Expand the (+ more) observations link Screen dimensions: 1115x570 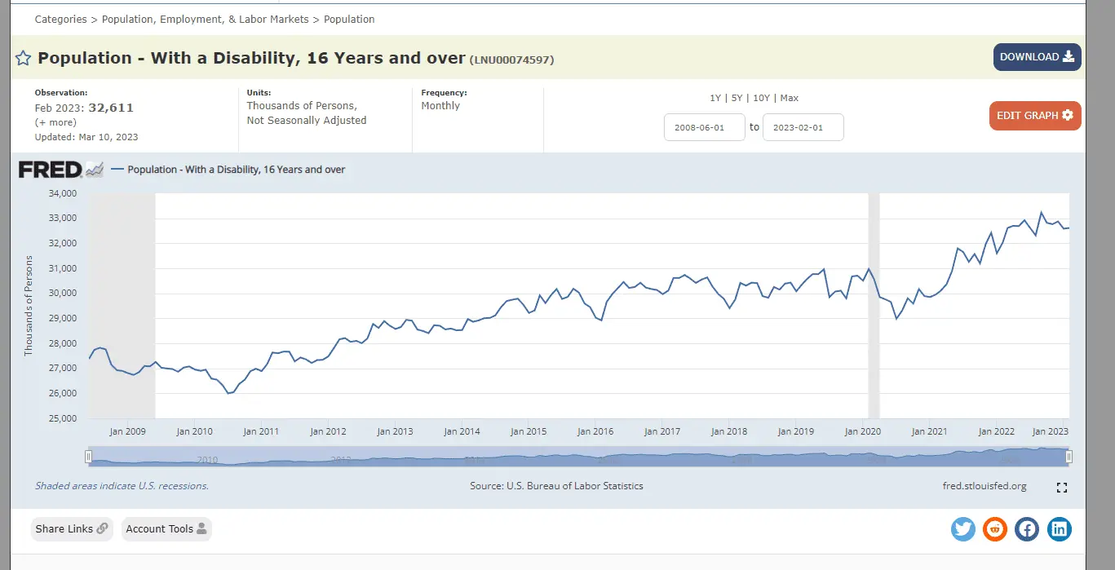tap(55, 122)
